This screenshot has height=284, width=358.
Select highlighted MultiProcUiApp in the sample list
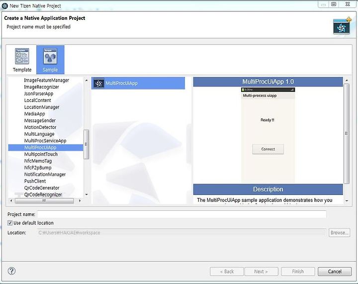[x=46, y=148]
